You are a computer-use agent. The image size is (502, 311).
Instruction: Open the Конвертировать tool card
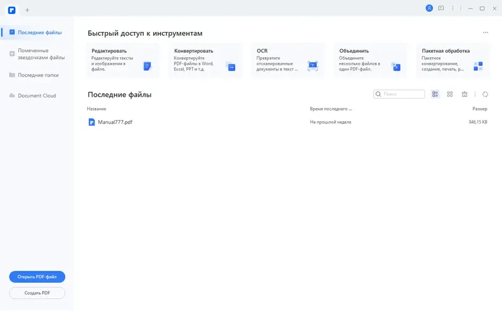pyautogui.click(x=206, y=60)
